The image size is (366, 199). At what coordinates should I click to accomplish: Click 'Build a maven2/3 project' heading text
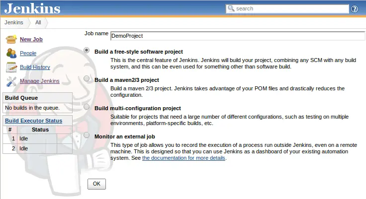pyautogui.click(x=127, y=80)
